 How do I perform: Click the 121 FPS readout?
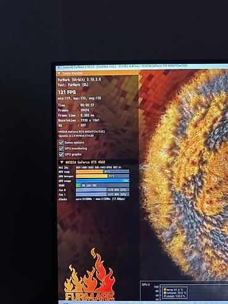(x=67, y=92)
